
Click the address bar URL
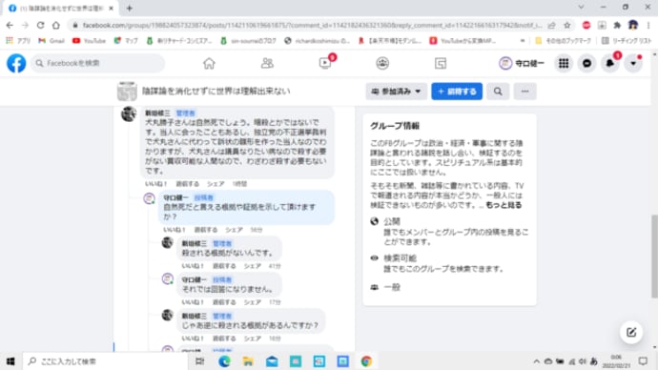(x=312, y=25)
